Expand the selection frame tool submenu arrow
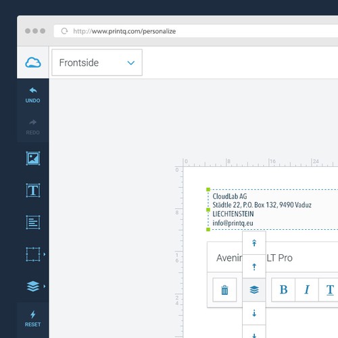Viewport: 338px width, 338px height. point(45,254)
